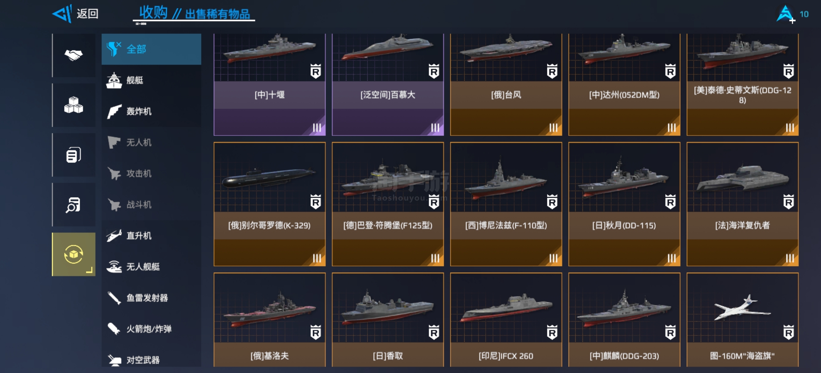Select the 图-160M 海盗旗 bomber card
The image size is (821, 373).
[742, 320]
